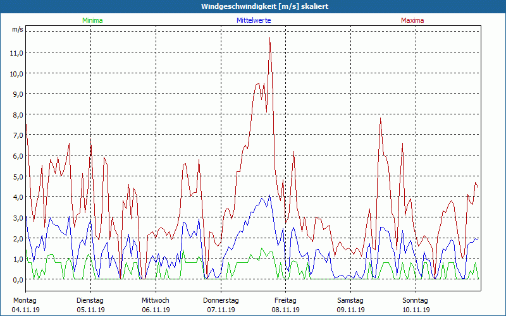Click the 10.11.19 date label
Screen dimensions: 506x316
point(416,310)
